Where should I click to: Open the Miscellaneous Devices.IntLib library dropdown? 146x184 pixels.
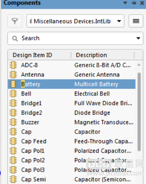pos(75,21)
